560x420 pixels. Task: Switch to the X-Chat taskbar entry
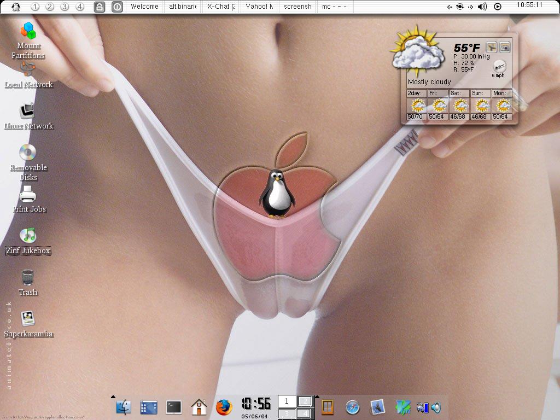point(221,7)
